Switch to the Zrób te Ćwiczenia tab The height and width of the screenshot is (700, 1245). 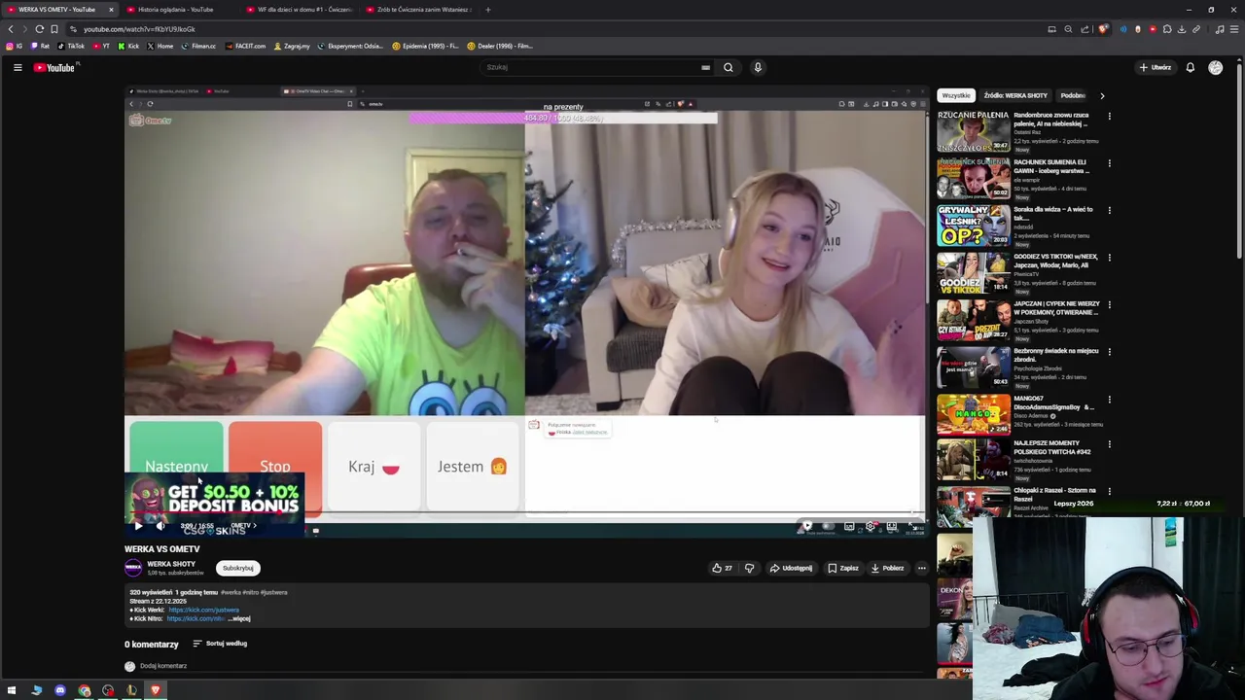pyautogui.click(x=418, y=10)
